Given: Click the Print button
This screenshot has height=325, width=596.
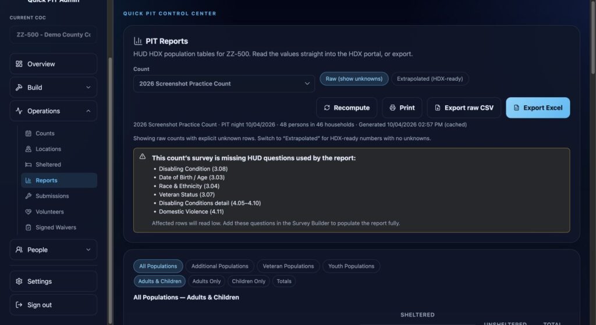Looking at the screenshot, I should click(x=402, y=108).
